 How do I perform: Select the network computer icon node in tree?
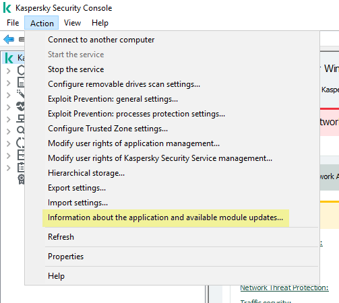tap(21, 119)
